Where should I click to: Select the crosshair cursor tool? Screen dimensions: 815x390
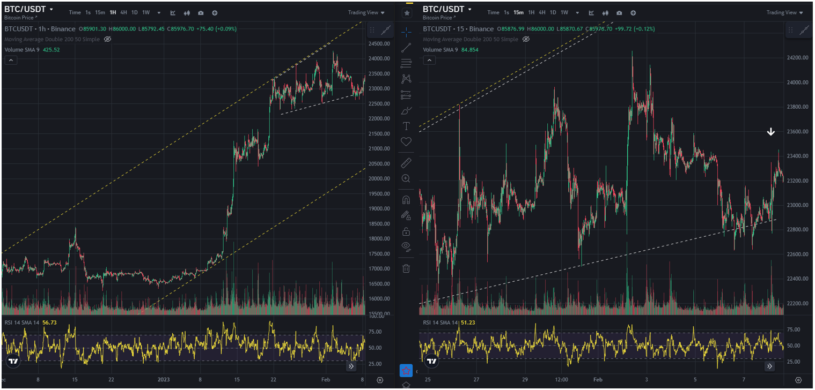point(406,32)
